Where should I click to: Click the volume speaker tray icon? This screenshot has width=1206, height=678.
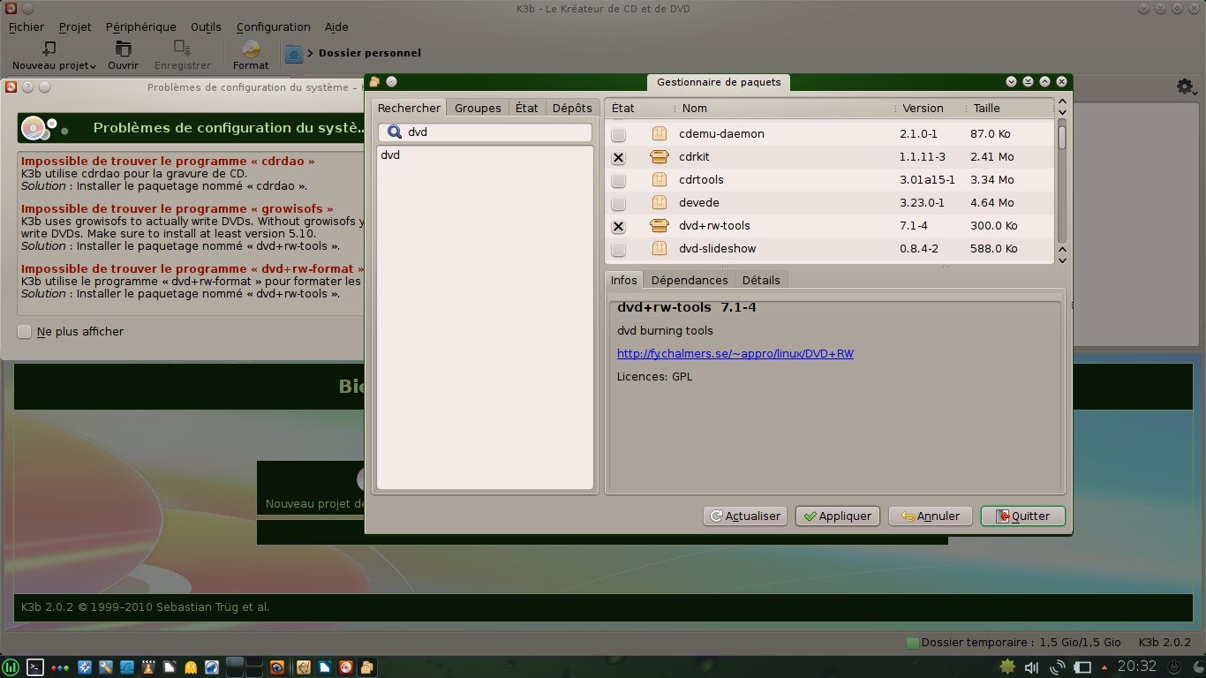click(1030, 667)
